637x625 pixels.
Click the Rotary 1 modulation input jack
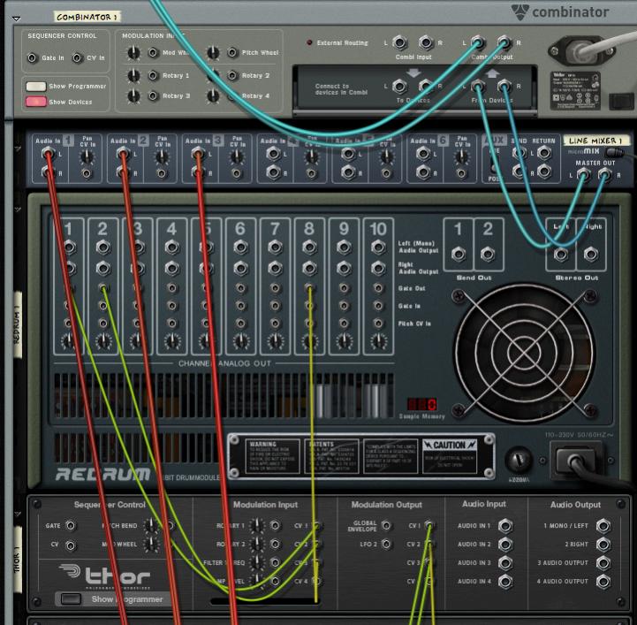tap(153, 75)
